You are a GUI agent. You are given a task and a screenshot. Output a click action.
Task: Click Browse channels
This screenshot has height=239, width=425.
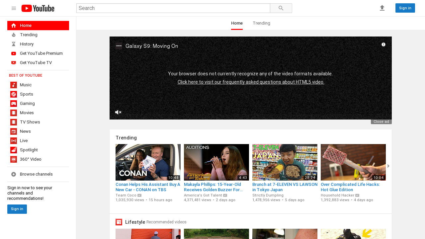38,174
